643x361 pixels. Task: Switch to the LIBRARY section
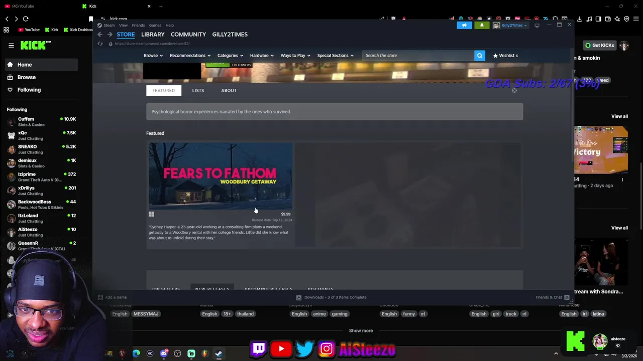pos(153,34)
